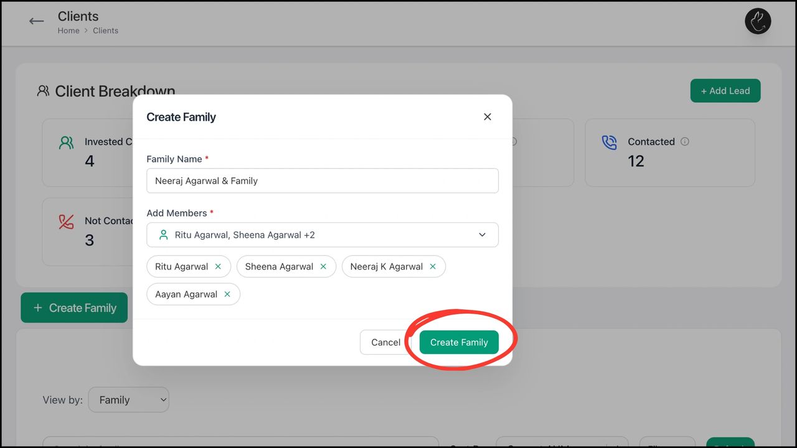Screen dimensions: 797x448
Task: Click the info icon beside Contacted count
Action: [685, 141]
